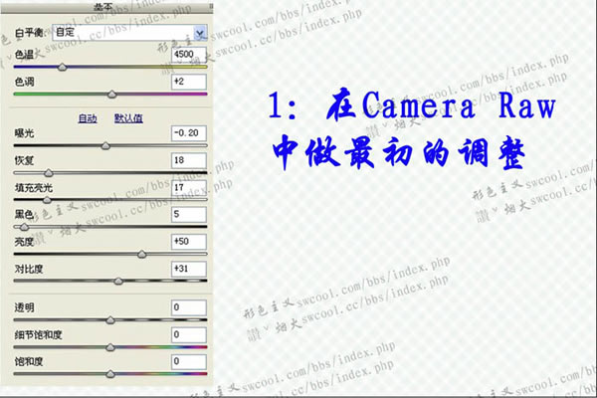597x398 pixels.
Task: Click the 恢复 recovery slider handle
Action: [49, 173]
